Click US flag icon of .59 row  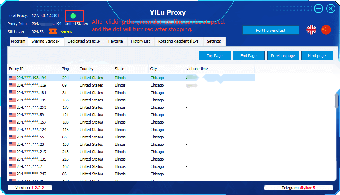click(12, 115)
